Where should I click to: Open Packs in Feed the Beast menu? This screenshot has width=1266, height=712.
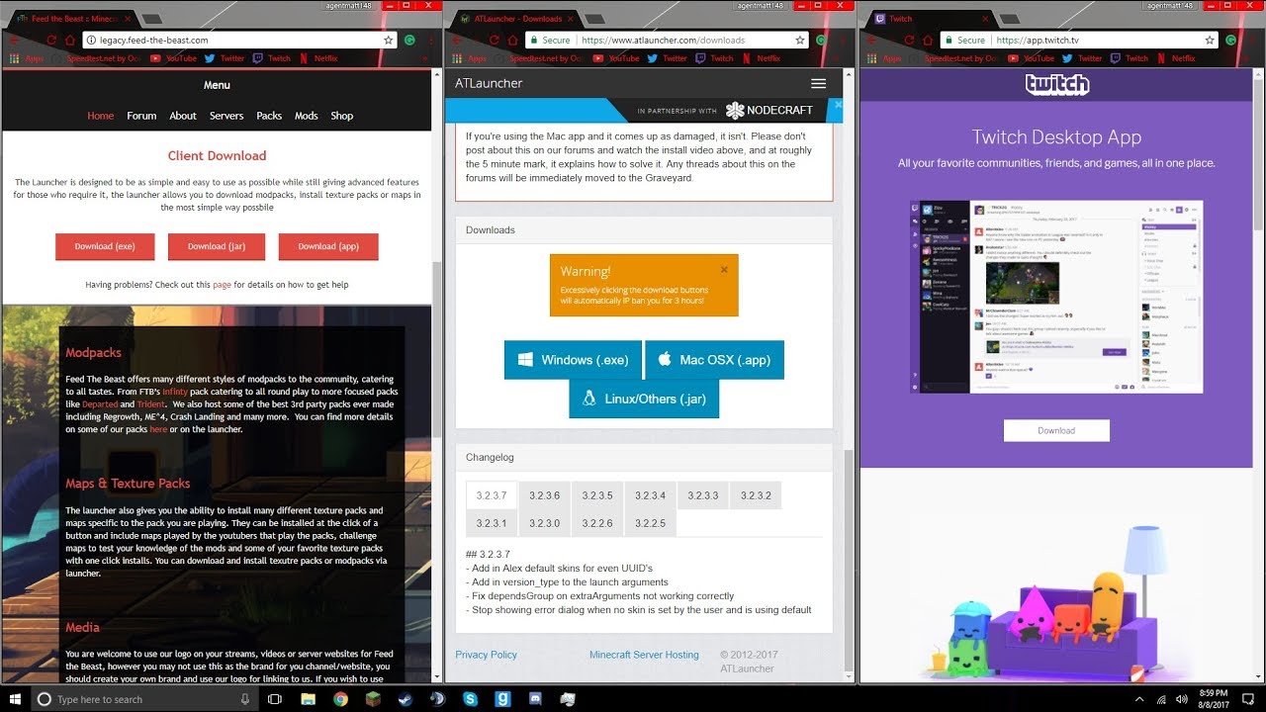point(269,116)
